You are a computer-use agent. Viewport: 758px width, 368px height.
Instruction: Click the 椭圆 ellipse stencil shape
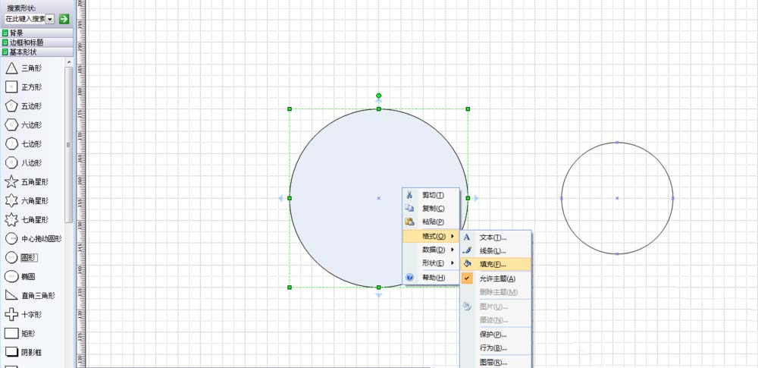(11, 276)
